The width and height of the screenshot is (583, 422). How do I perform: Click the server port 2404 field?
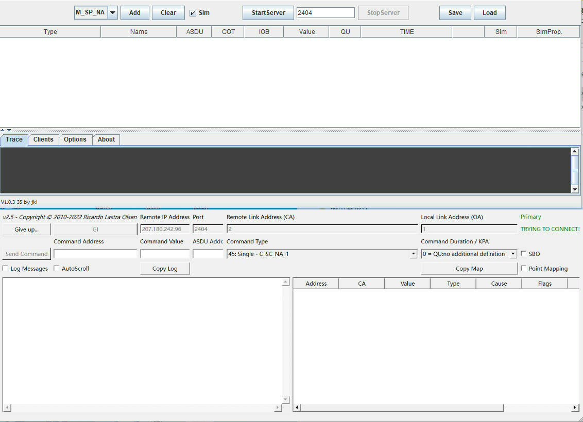[325, 13]
